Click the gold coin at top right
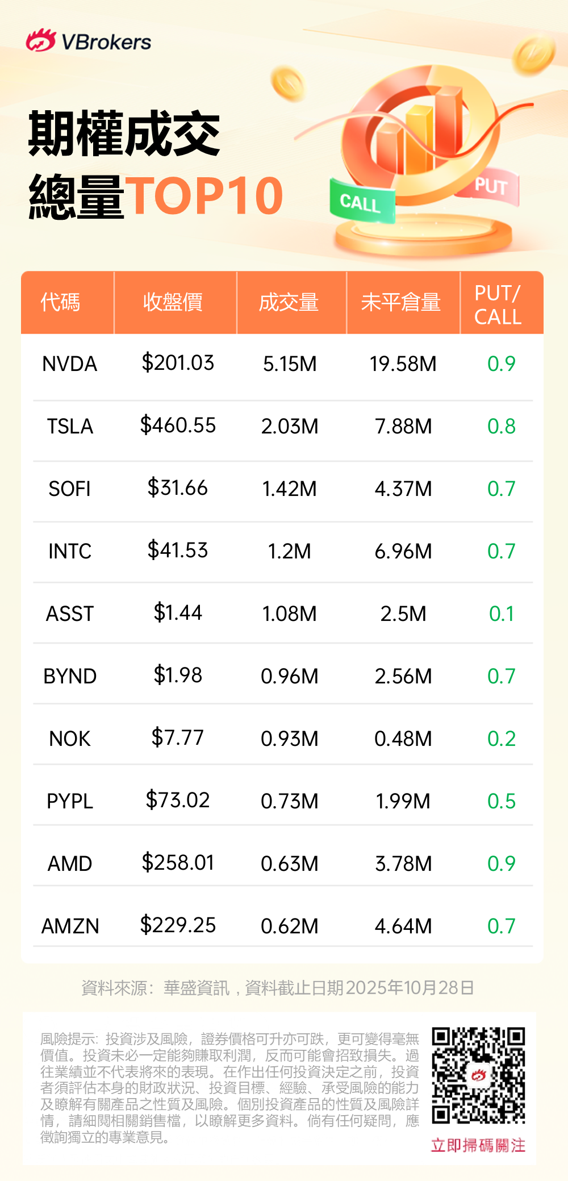The width and height of the screenshot is (568, 1181). [x=533, y=54]
